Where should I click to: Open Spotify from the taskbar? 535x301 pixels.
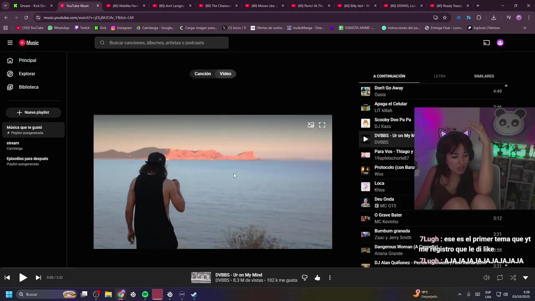145,294
